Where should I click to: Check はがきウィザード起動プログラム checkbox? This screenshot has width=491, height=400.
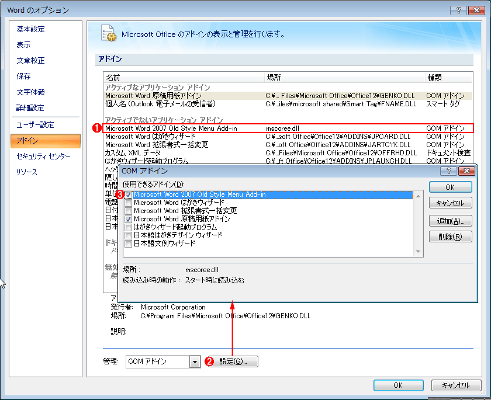(x=128, y=227)
